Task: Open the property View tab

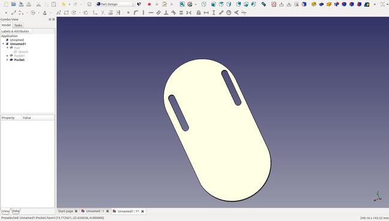Action: click(5, 211)
